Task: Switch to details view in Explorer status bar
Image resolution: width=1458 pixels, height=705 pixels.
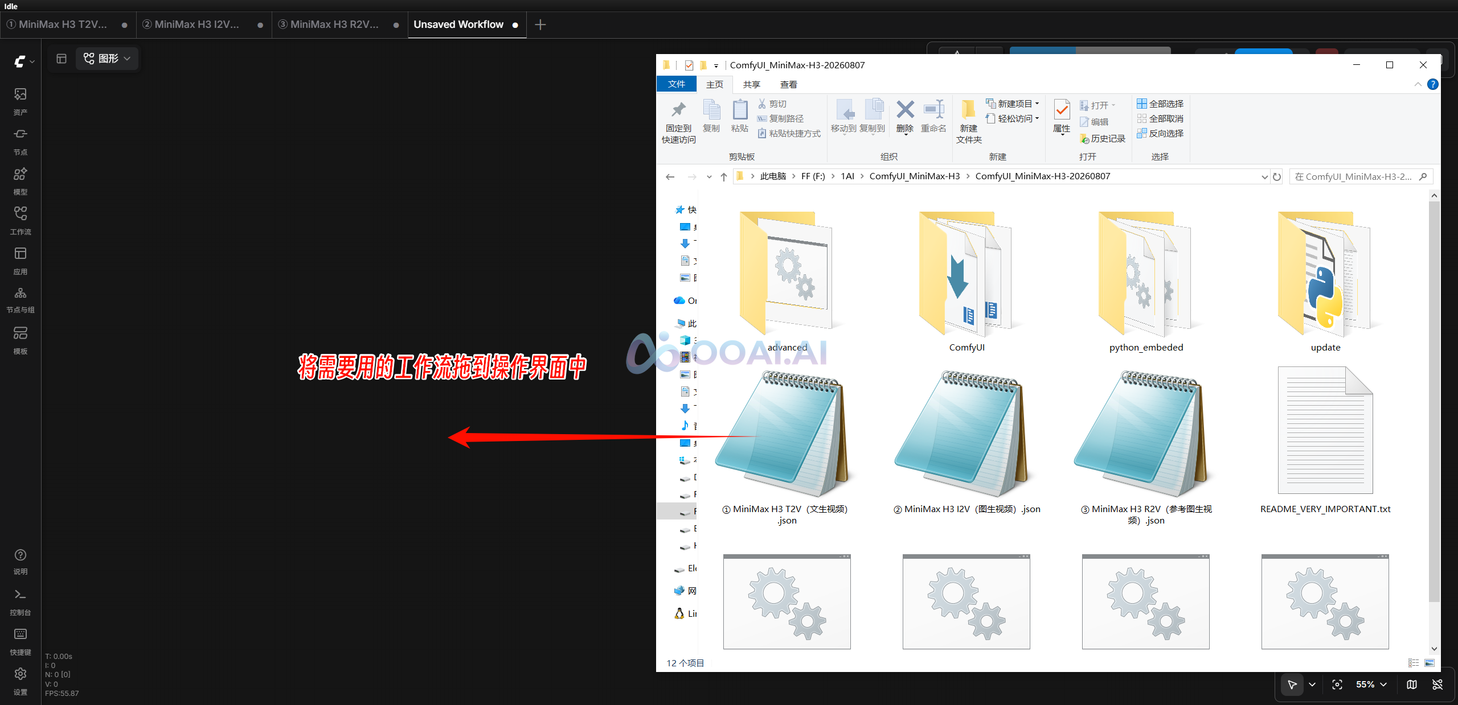Action: [x=1414, y=663]
